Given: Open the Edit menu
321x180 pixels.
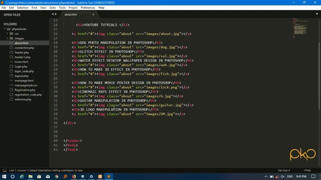Looking at the screenshot, I should pos(11,7).
